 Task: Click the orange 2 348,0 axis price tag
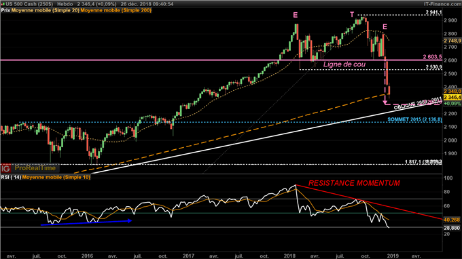[x=452, y=92]
